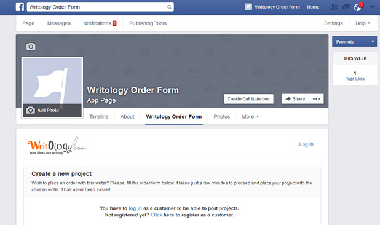Open the globe notifications icon
380x225 pixels.
(x=357, y=7)
